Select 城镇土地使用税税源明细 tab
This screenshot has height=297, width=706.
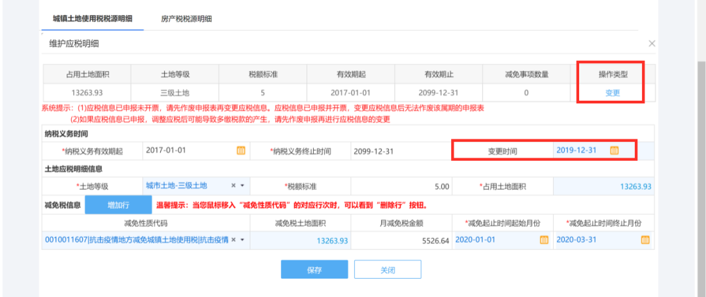[91, 18]
